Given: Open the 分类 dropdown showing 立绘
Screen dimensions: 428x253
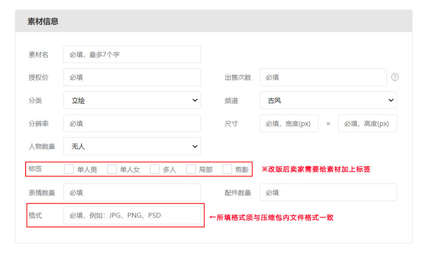Looking at the screenshot, I should click(132, 100).
